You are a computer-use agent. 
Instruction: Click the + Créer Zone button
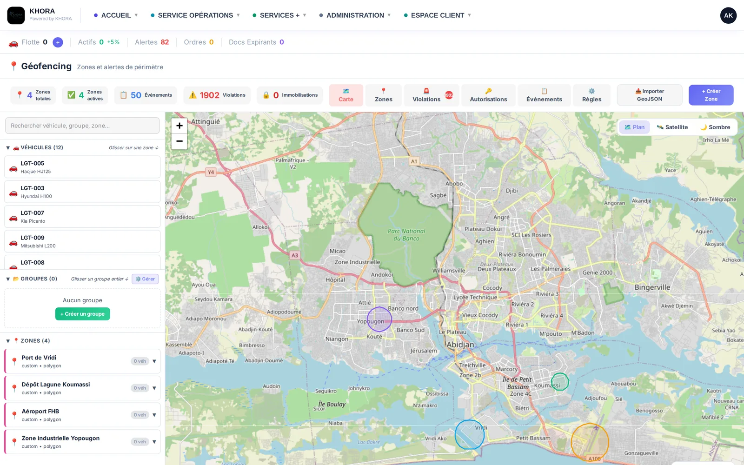coord(711,95)
